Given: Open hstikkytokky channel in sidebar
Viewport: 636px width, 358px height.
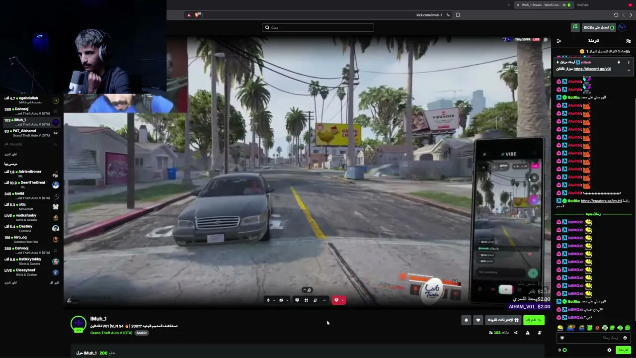Looking at the screenshot, I should coord(31,261).
